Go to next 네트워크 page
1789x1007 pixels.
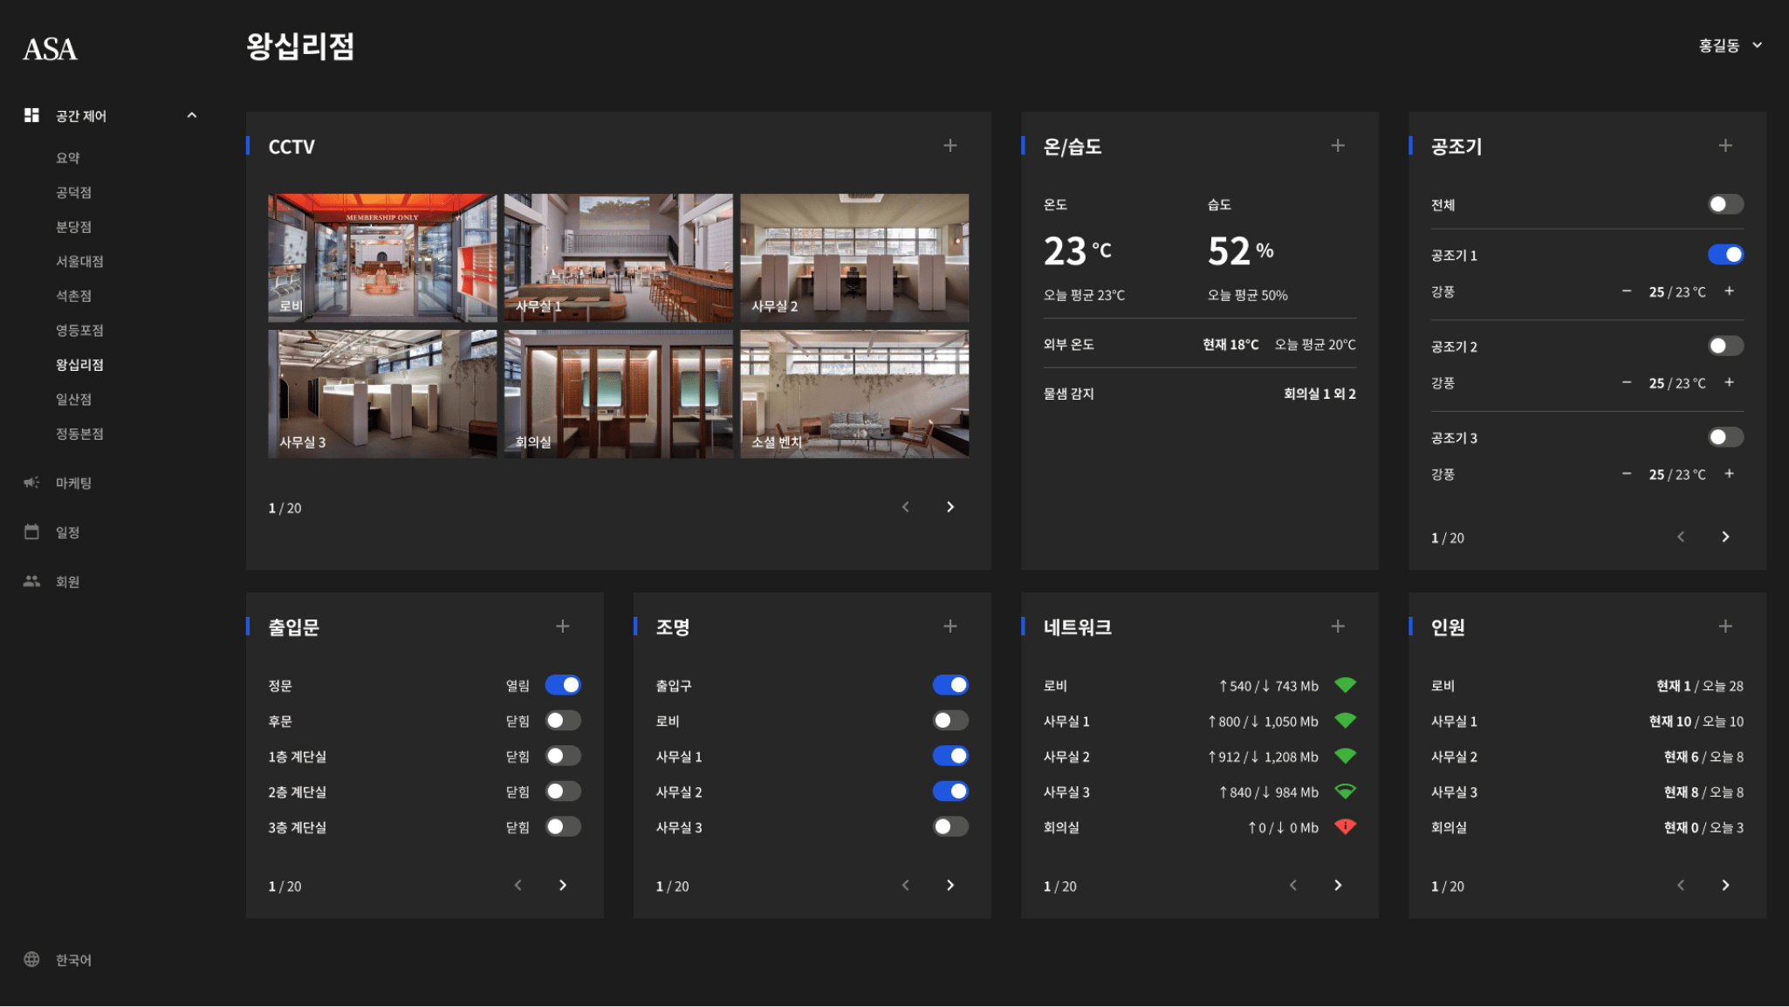(1338, 885)
